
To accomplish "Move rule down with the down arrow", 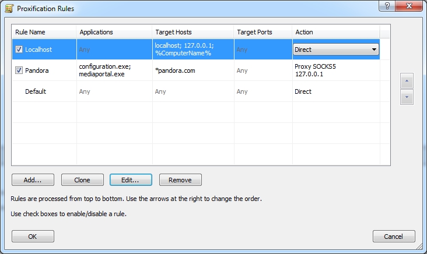I will click(407, 97).
